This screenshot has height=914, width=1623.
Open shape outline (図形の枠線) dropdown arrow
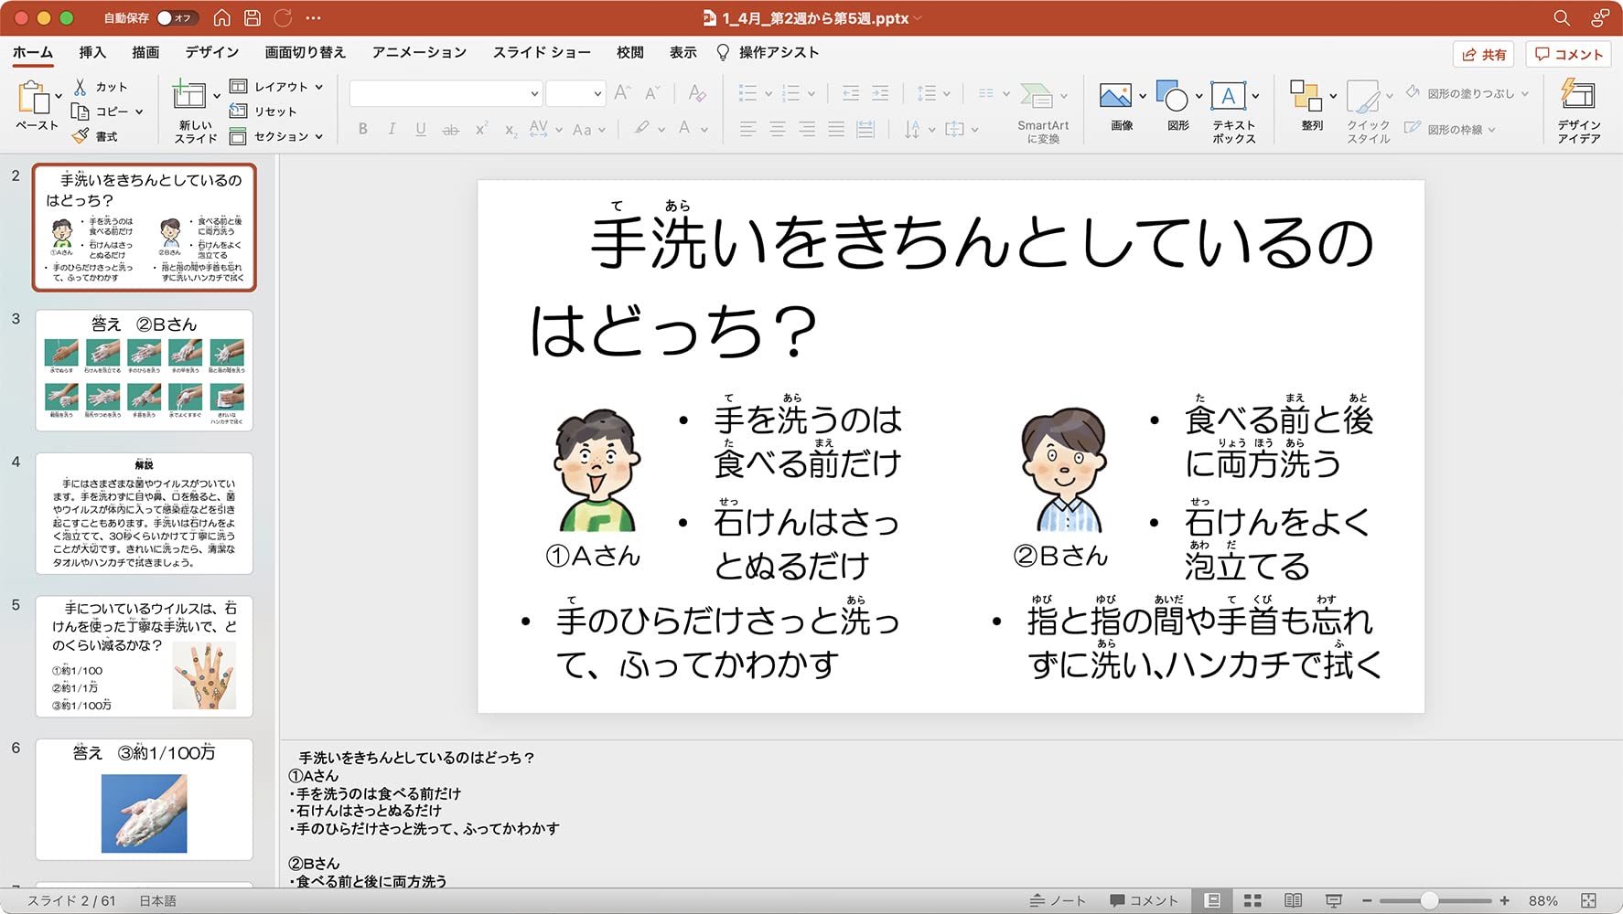click(1491, 130)
